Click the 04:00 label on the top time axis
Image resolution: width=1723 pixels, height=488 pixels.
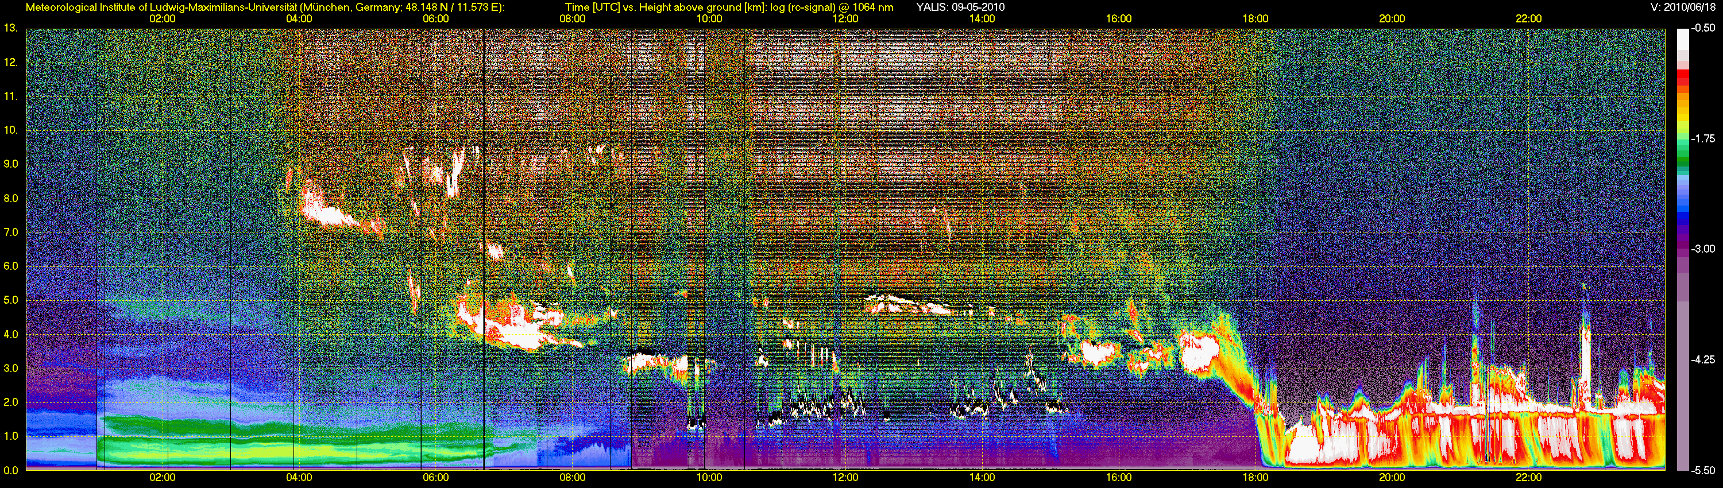coord(299,19)
